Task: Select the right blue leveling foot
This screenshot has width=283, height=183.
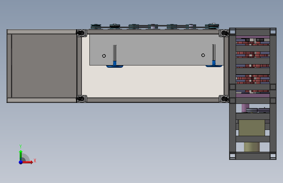Action: click(x=214, y=66)
